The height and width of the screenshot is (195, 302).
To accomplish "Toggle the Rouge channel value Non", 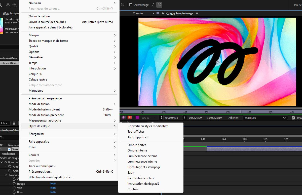I will pos(53,184).
